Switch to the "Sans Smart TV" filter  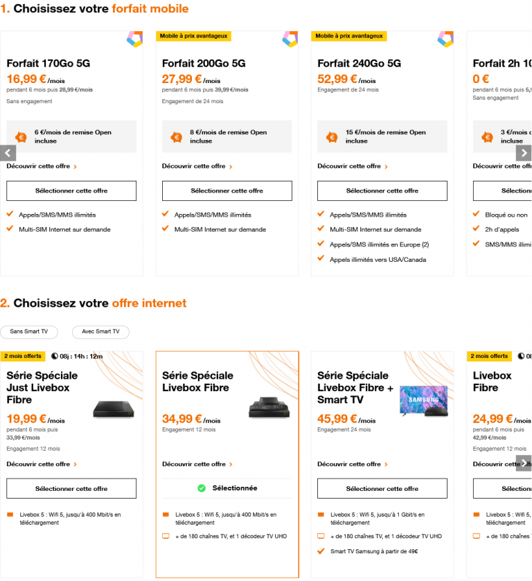pyautogui.click(x=29, y=332)
